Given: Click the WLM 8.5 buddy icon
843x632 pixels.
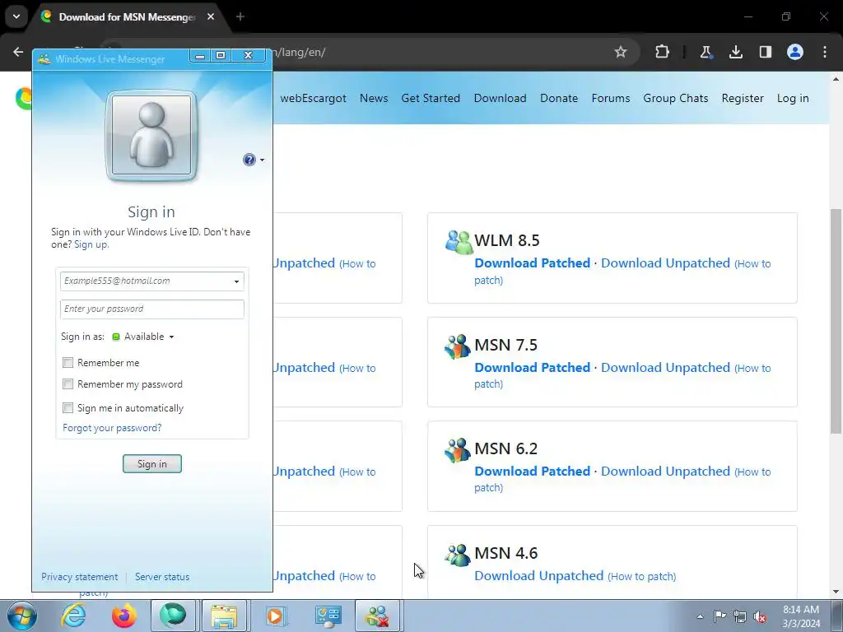Looking at the screenshot, I should click(459, 242).
